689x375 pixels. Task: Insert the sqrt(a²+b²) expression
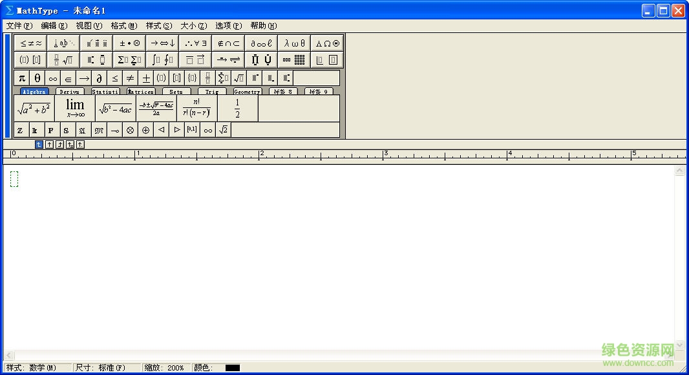tap(34, 109)
